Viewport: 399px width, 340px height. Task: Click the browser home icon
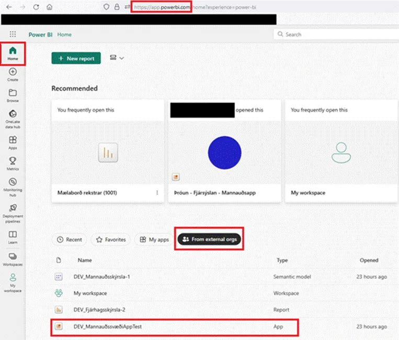pyautogui.click(x=49, y=7)
